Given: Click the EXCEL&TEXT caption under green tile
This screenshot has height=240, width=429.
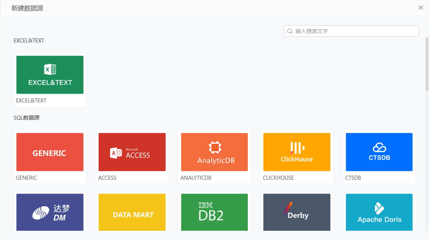Looking at the screenshot, I should (x=31, y=101).
